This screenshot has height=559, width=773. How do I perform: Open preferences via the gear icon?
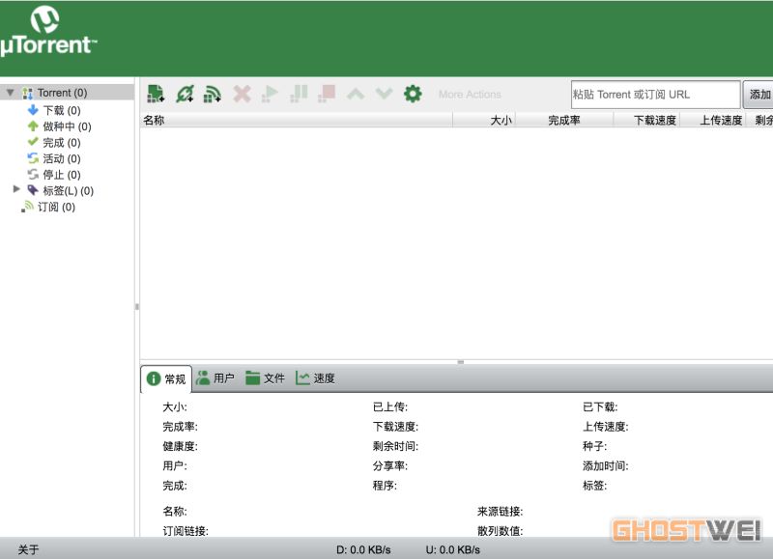pyautogui.click(x=413, y=94)
